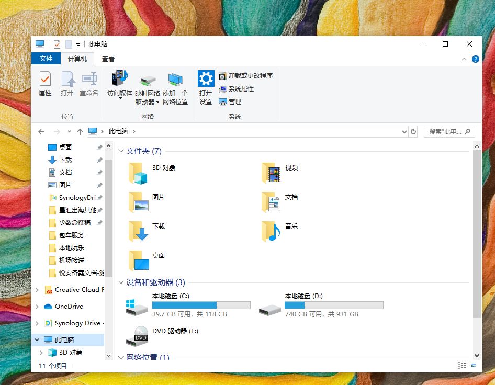Click the 搜索"此电脑" search box
The height and width of the screenshot is (385, 495).
(x=449, y=132)
